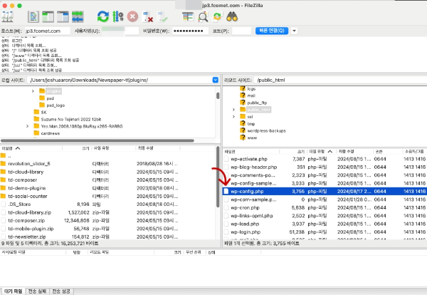Toggle the transfer queue display
The image size is (427, 295).
point(78,17)
